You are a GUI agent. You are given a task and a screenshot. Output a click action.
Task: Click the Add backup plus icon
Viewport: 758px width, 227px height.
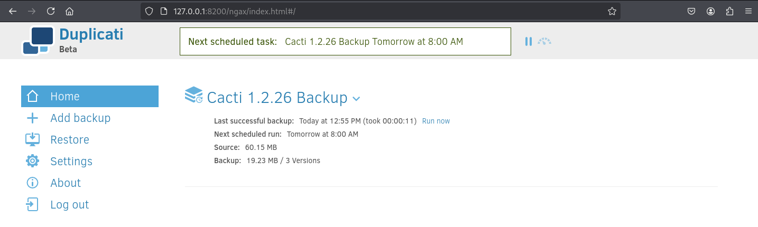tap(32, 118)
